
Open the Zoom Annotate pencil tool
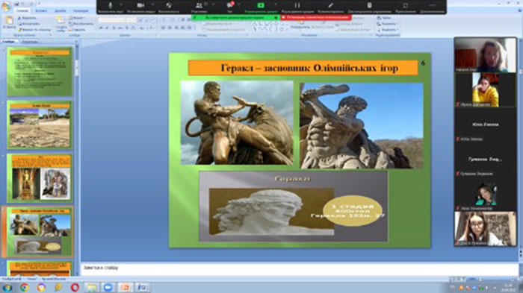(330, 5)
